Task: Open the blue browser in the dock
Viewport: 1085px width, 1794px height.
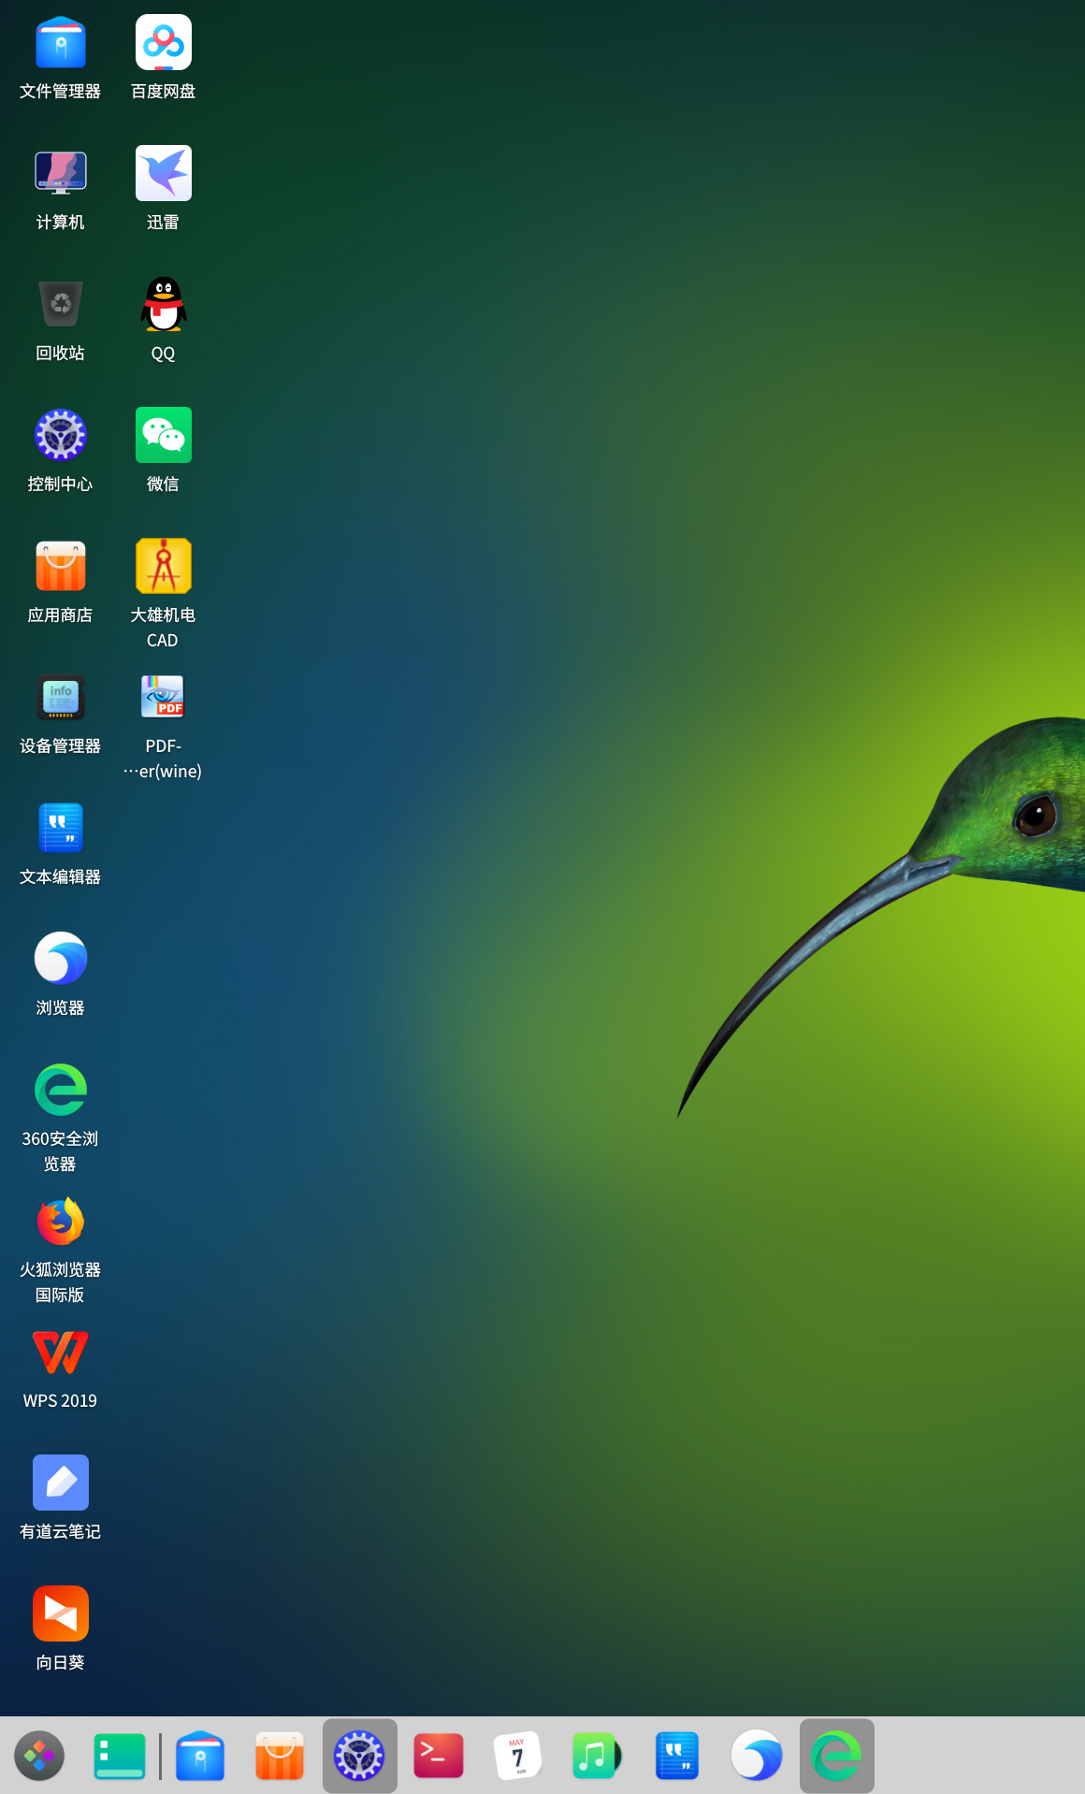Action: tap(757, 1756)
